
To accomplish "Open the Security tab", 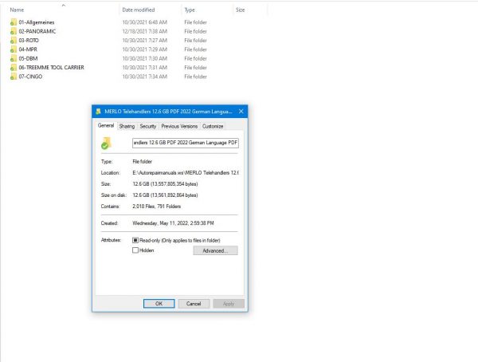I will click(148, 126).
